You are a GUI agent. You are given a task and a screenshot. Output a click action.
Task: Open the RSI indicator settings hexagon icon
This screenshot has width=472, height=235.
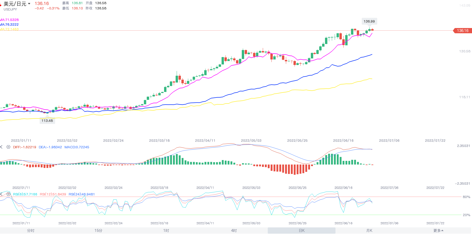click(x=8, y=194)
